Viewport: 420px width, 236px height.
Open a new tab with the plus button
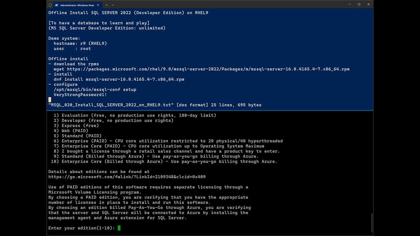(107, 5)
